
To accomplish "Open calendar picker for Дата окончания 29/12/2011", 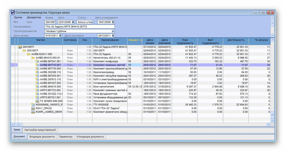I will pyautogui.click(x=113, y=36).
